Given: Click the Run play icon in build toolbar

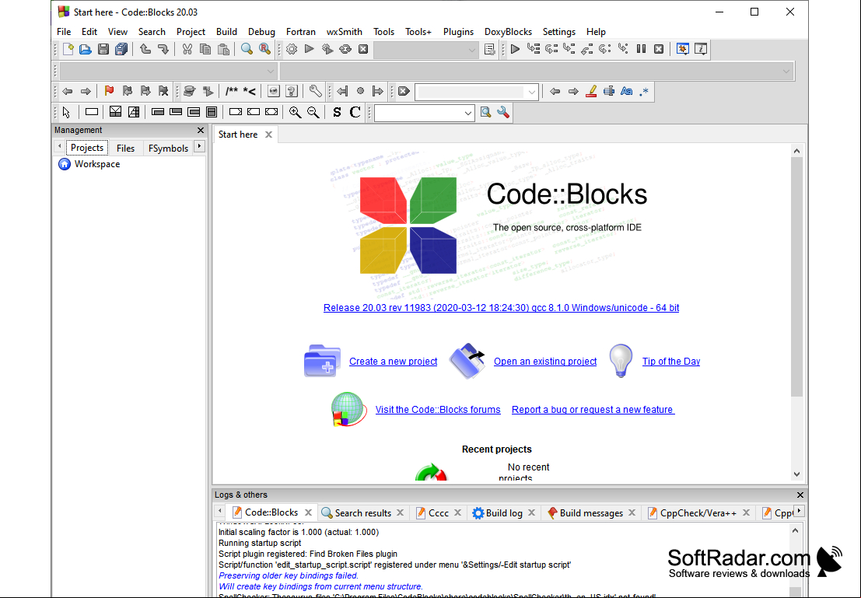Looking at the screenshot, I should (309, 50).
